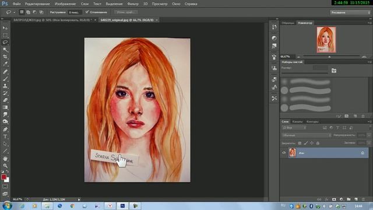
Task: Enable Subtract from selection mode
Action: [x=34, y=12]
